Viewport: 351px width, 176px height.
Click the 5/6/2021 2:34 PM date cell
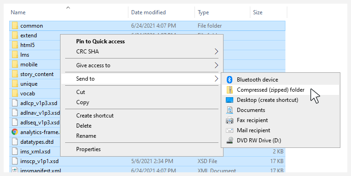(x=152, y=161)
